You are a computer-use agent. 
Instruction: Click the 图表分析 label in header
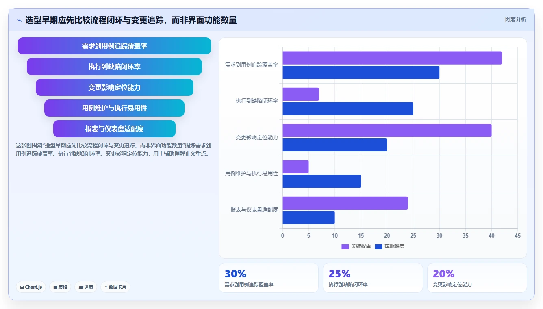(515, 19)
